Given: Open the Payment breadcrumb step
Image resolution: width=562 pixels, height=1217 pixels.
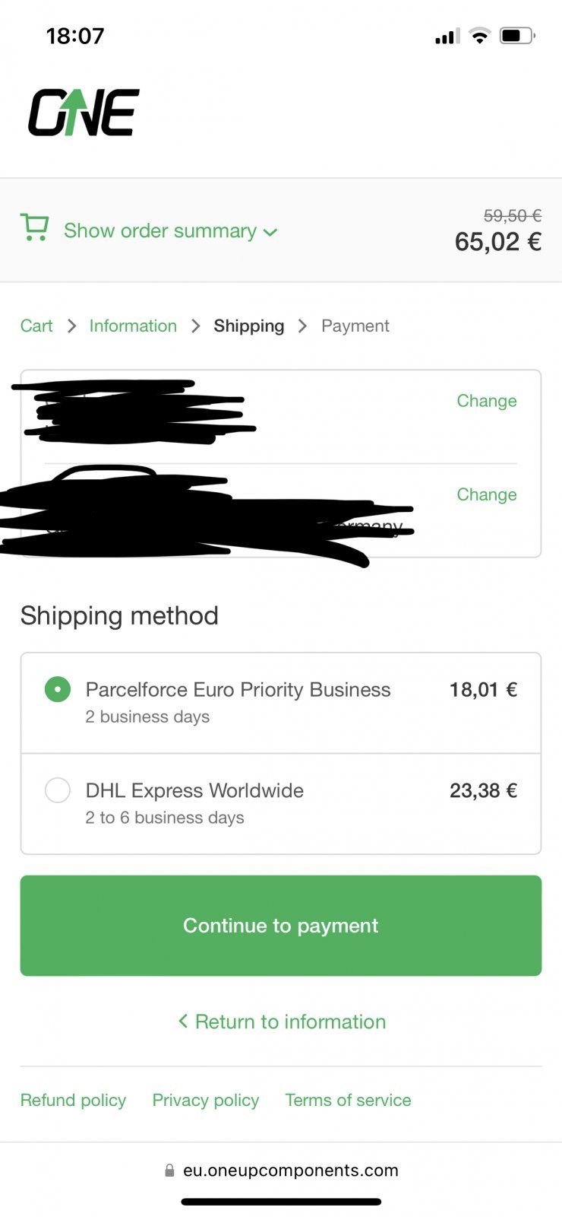Looking at the screenshot, I should [355, 326].
